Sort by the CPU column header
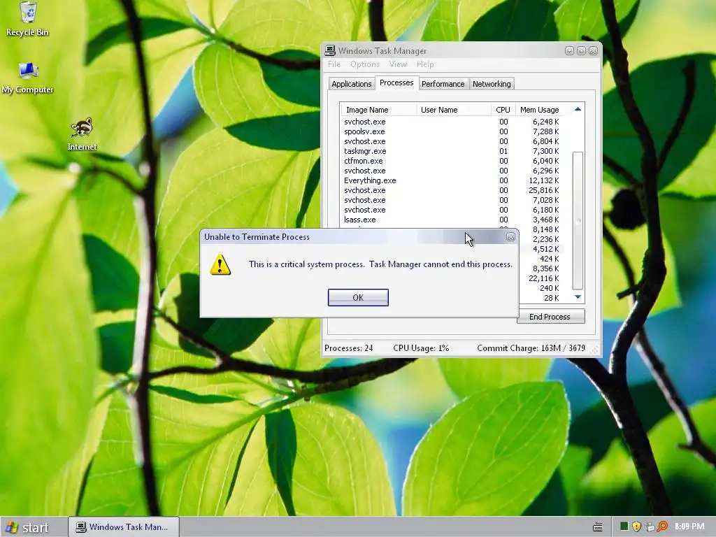The width and height of the screenshot is (716, 537). tap(503, 110)
